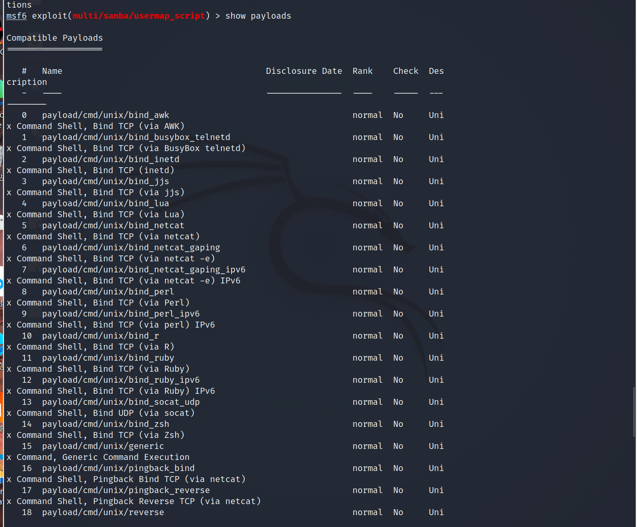Image resolution: width=637 pixels, height=527 pixels.
Task: Click the payload/cmd/unix/bind_ruby_ipv6 entry
Action: tap(121, 380)
